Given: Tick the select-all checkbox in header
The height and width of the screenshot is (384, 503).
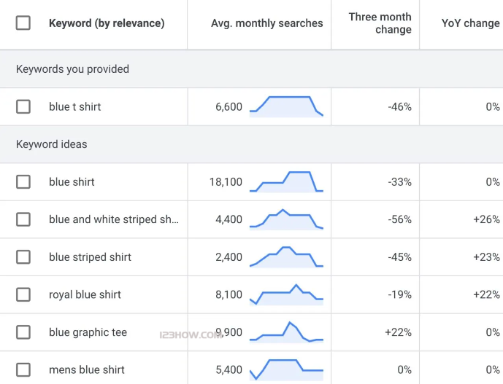Looking at the screenshot, I should [x=23, y=23].
